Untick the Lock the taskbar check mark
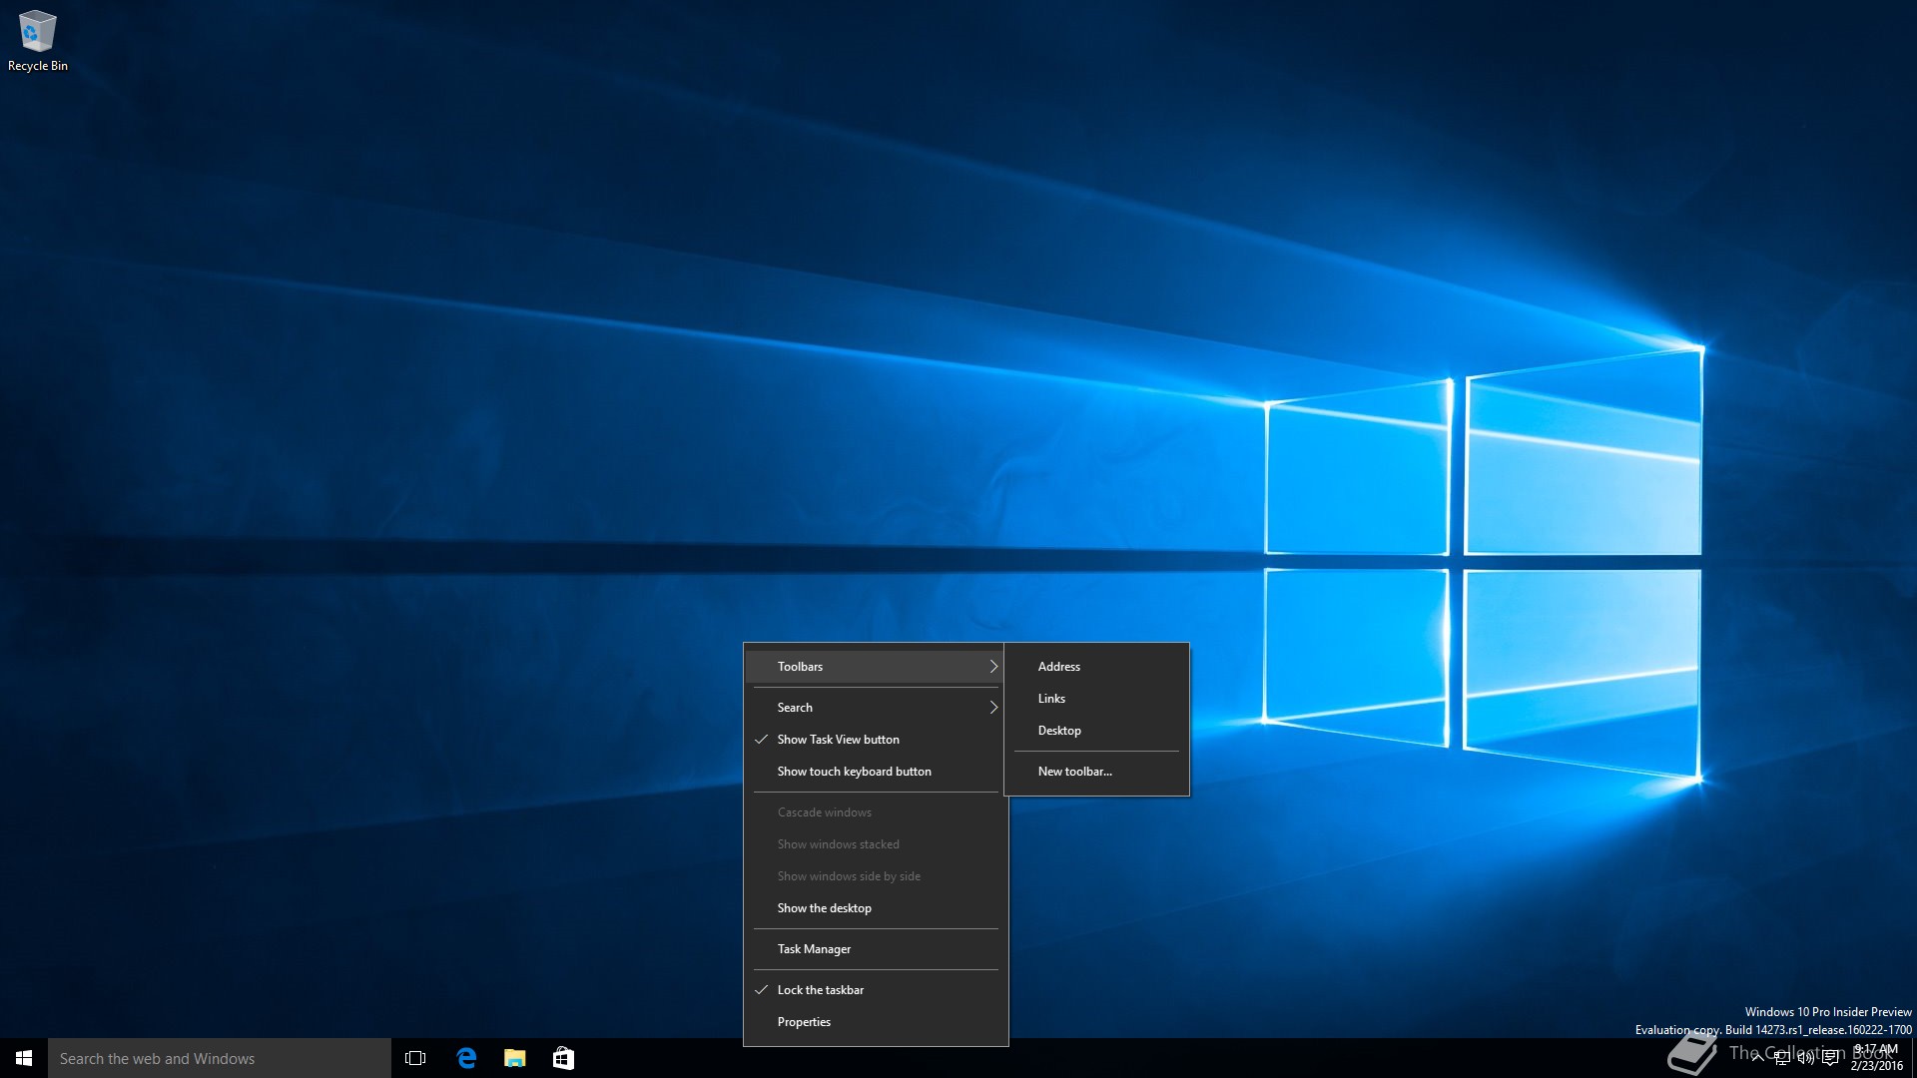 point(762,990)
